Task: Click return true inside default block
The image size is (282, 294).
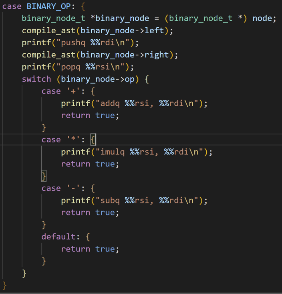Action: pyautogui.click(x=90, y=249)
